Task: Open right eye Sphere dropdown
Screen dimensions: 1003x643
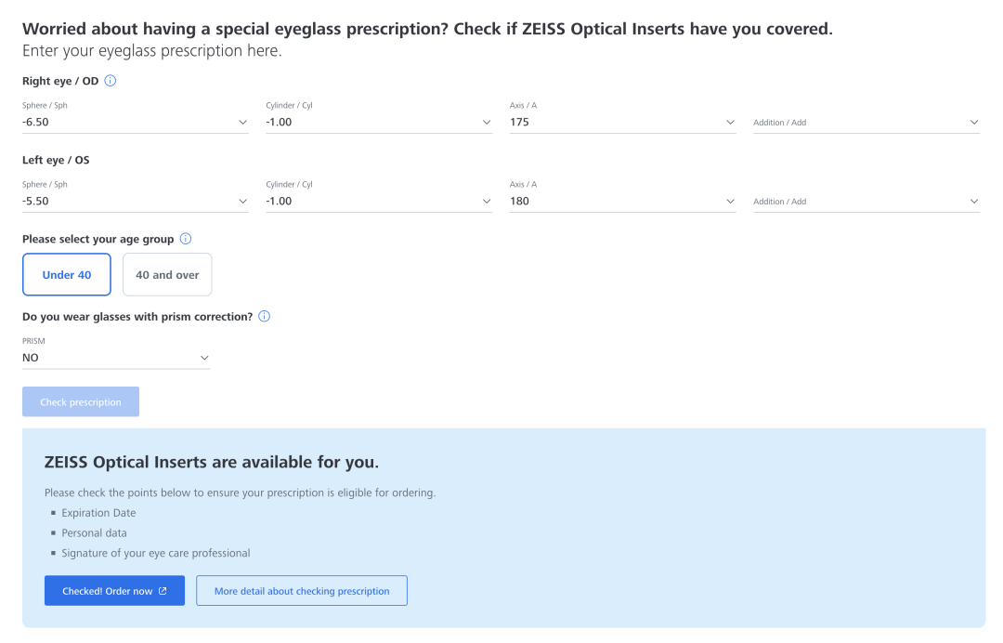Action: (135, 122)
